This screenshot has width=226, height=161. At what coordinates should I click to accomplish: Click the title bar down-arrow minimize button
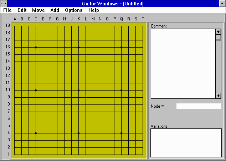point(222,4)
